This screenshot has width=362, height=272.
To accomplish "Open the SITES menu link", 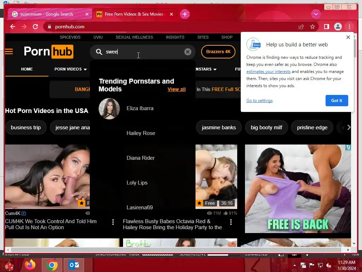I will tap(203, 37).
